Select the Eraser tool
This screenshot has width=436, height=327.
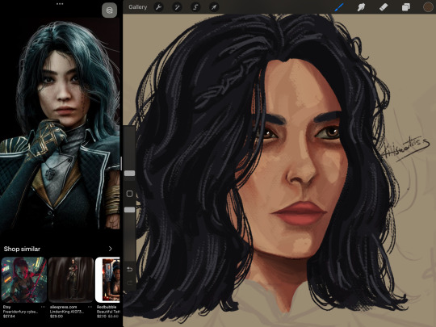384,7
